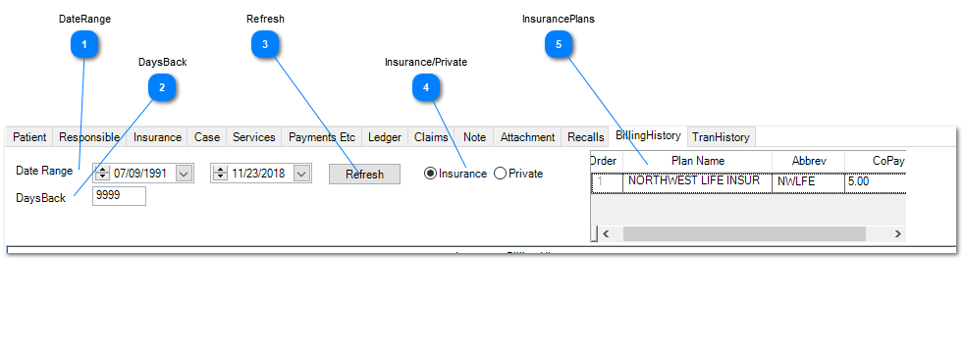965x353 pixels.
Task: Click the plans grid right scroll arrow
Action: point(898,233)
